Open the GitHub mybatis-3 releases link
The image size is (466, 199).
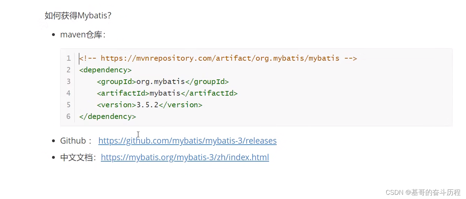click(x=188, y=141)
